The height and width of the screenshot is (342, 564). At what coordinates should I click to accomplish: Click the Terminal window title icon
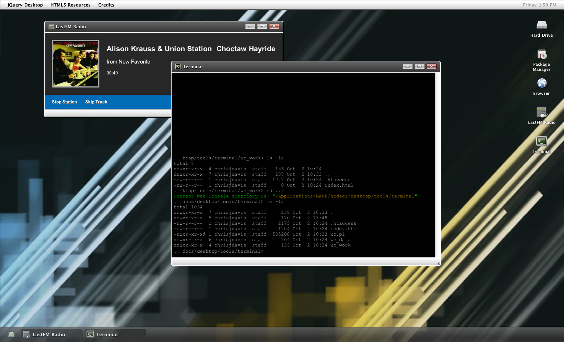(178, 66)
